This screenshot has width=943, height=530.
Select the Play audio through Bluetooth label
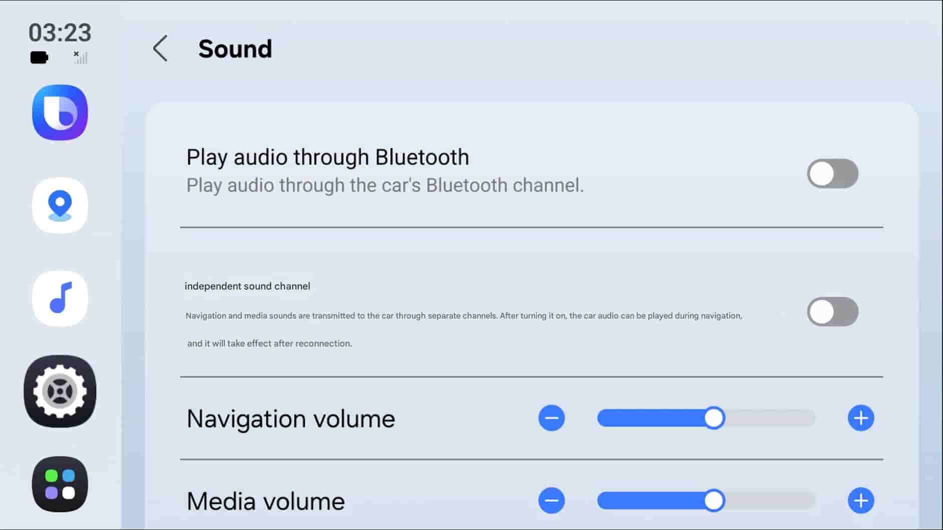click(328, 157)
